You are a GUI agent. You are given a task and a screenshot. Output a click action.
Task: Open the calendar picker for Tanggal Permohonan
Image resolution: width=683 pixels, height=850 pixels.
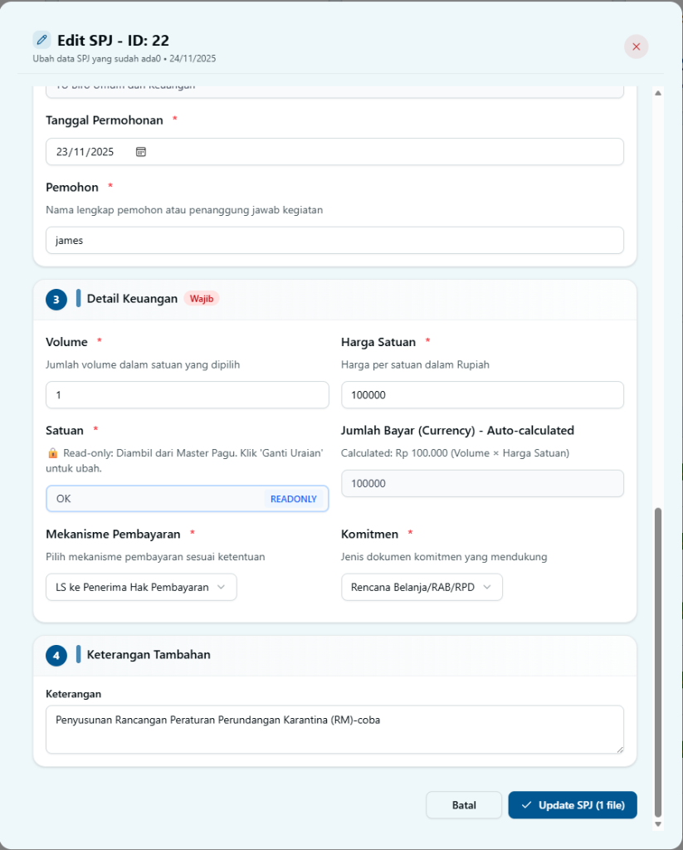[x=141, y=152]
